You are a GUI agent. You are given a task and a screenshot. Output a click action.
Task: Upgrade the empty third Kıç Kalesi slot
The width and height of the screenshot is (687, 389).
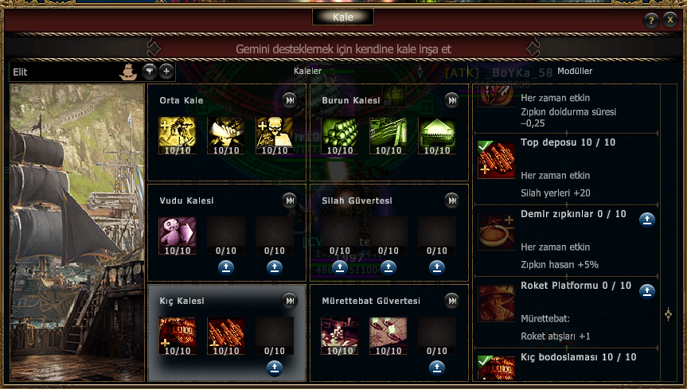(x=275, y=368)
